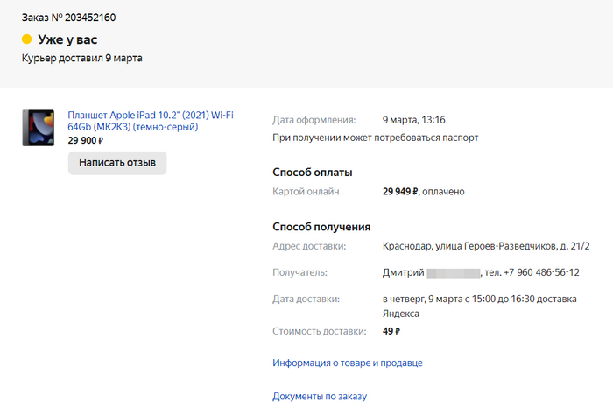Click the recipient name Дмитрий
Viewport: 613px width, 409px height.
click(404, 272)
